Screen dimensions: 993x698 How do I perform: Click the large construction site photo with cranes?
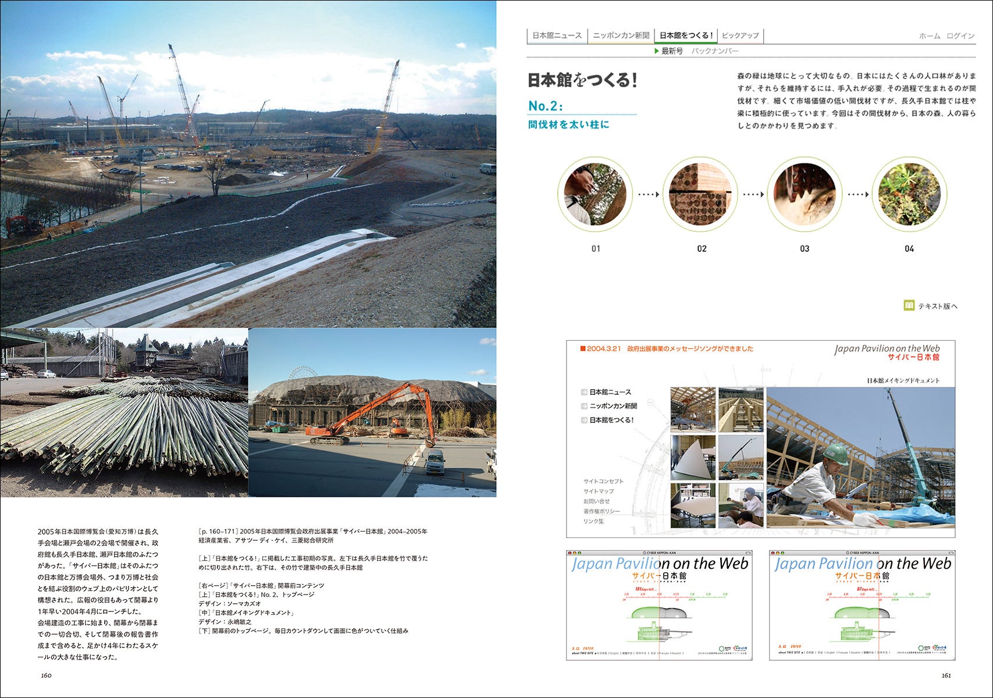248,163
